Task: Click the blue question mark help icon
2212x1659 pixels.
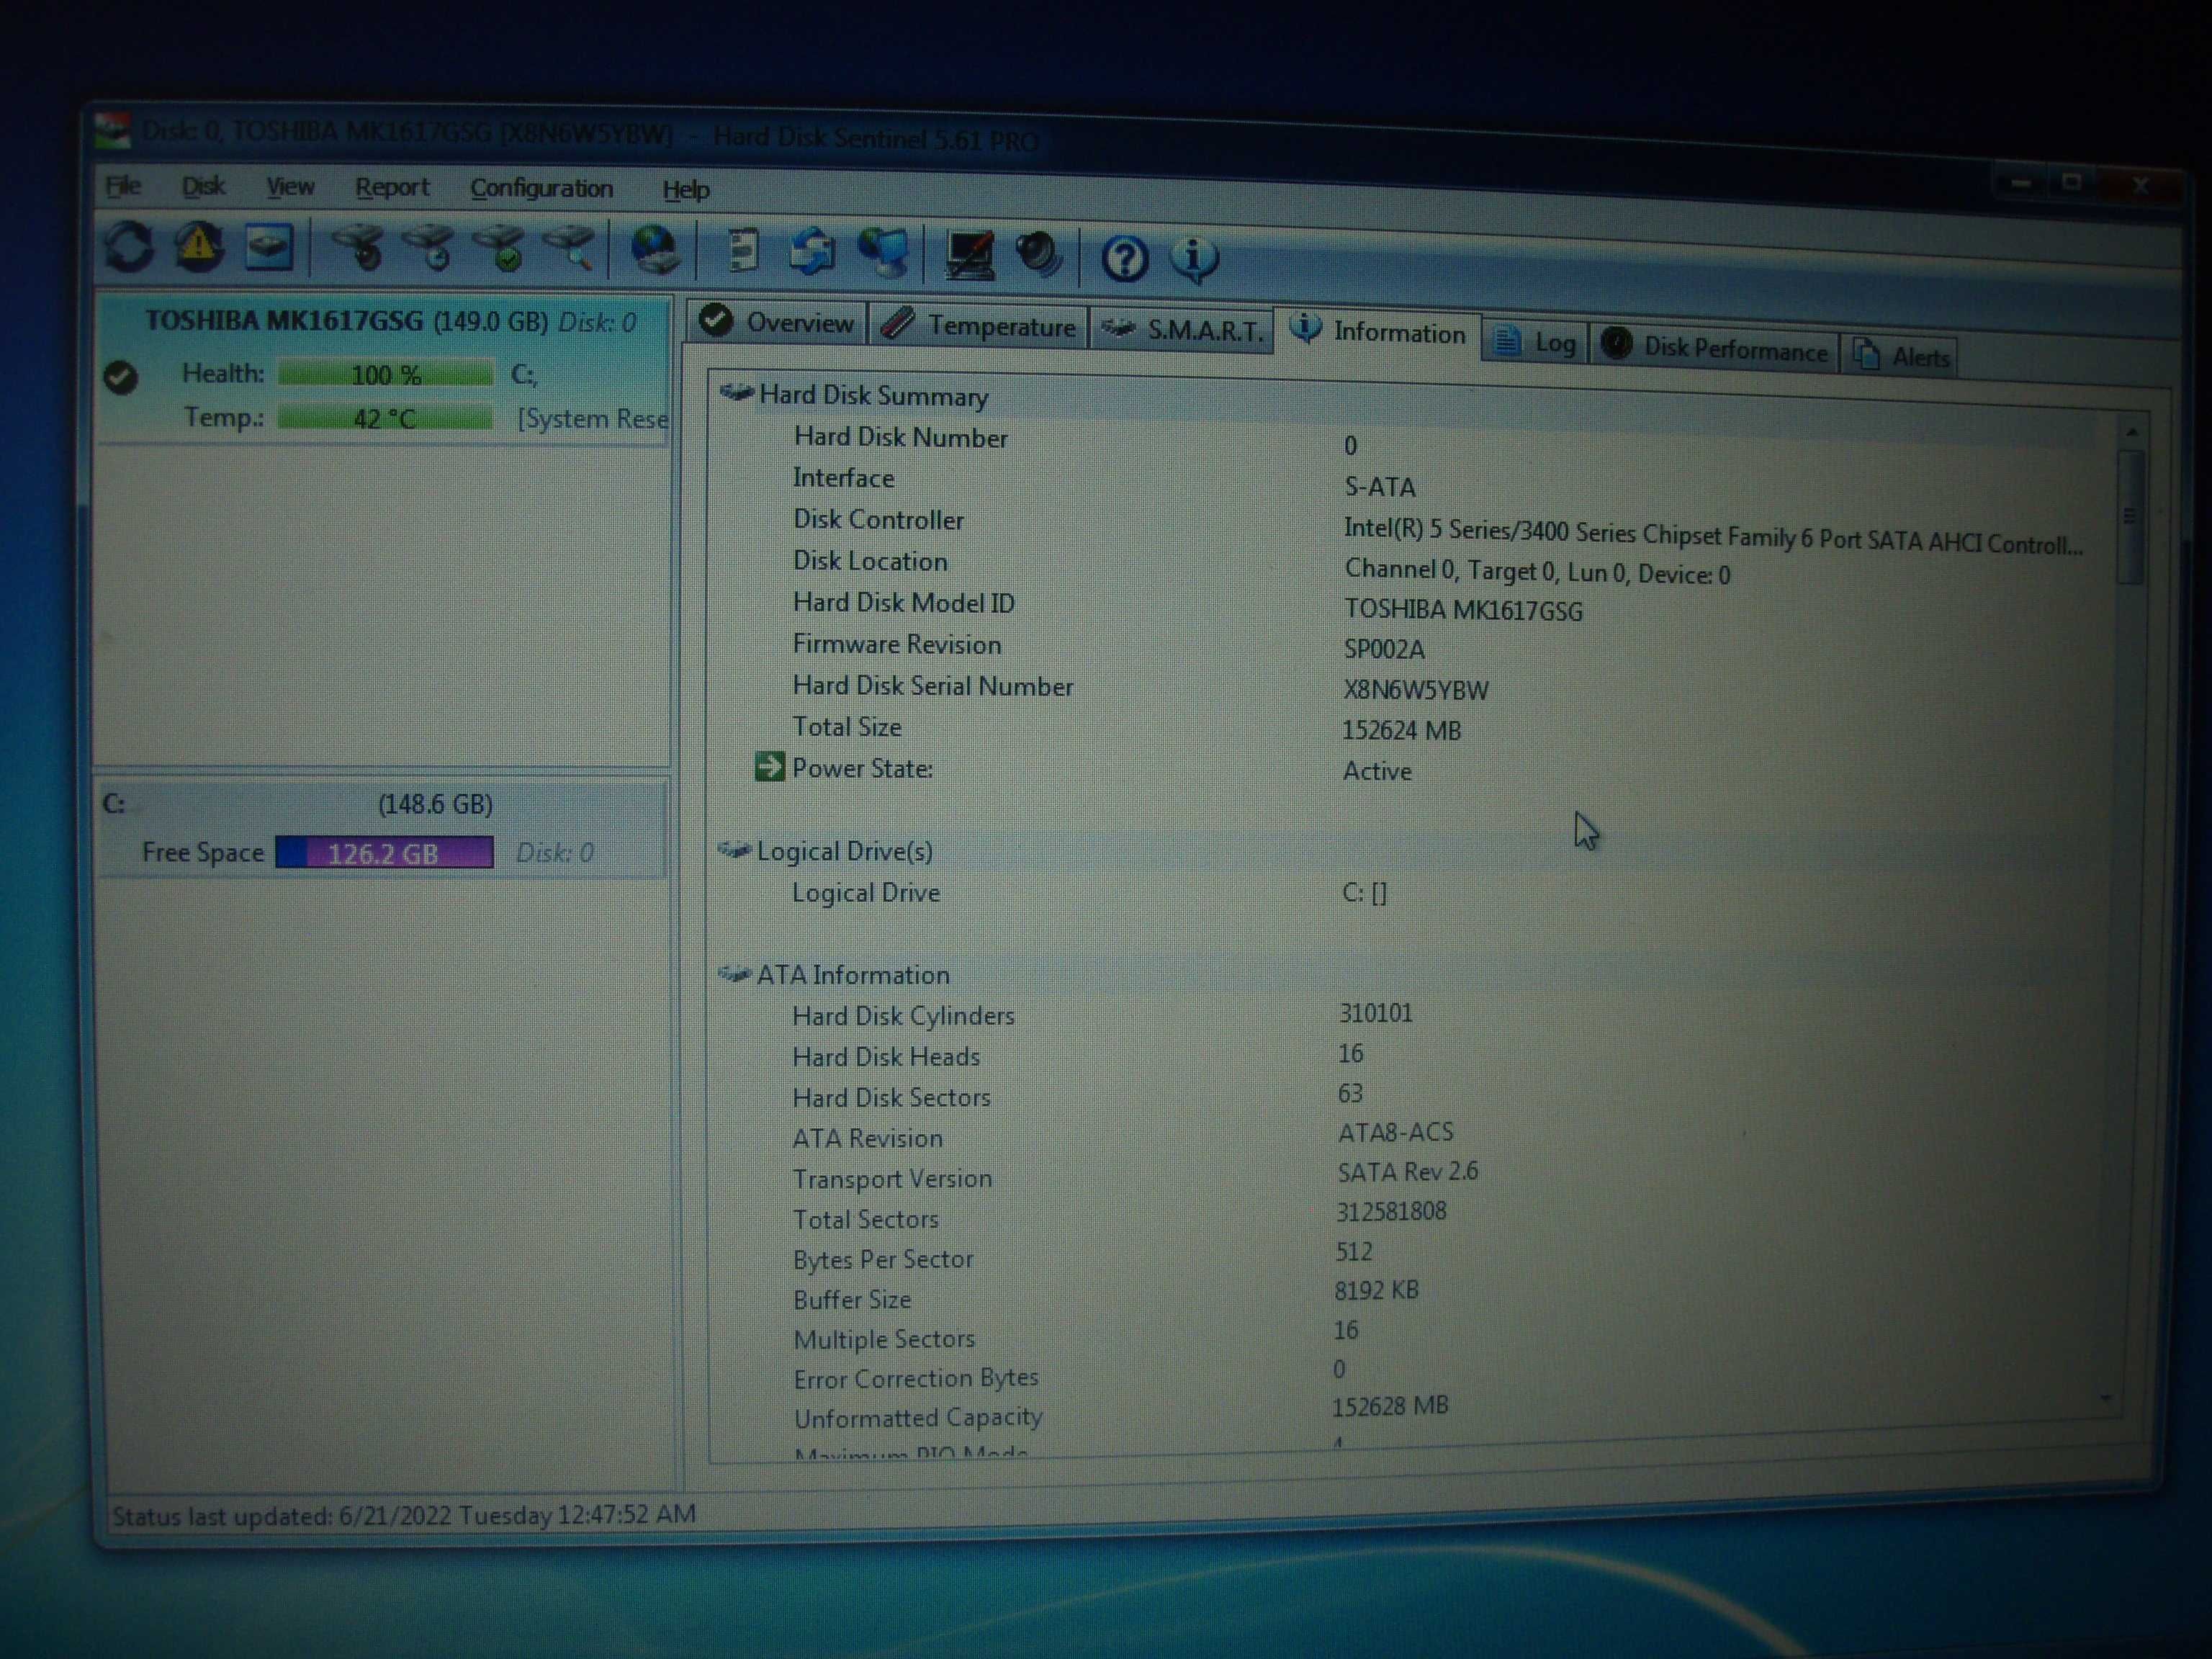Action: pyautogui.click(x=1125, y=259)
